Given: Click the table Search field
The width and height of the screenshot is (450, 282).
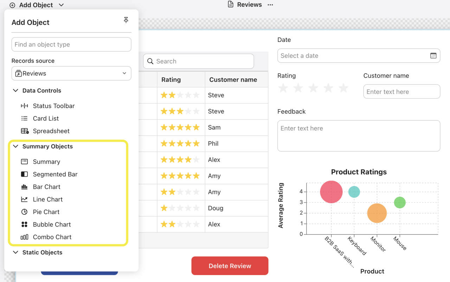Looking at the screenshot, I should [198, 61].
